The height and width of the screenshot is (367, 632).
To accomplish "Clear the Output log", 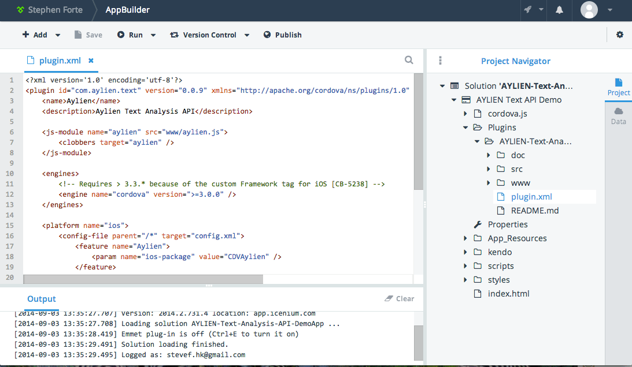I will pos(400,298).
